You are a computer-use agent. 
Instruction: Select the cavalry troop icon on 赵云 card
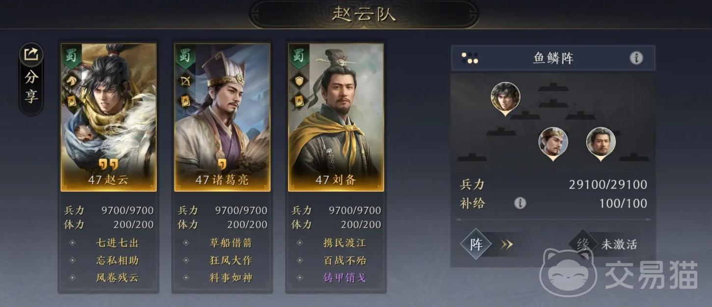(71, 80)
